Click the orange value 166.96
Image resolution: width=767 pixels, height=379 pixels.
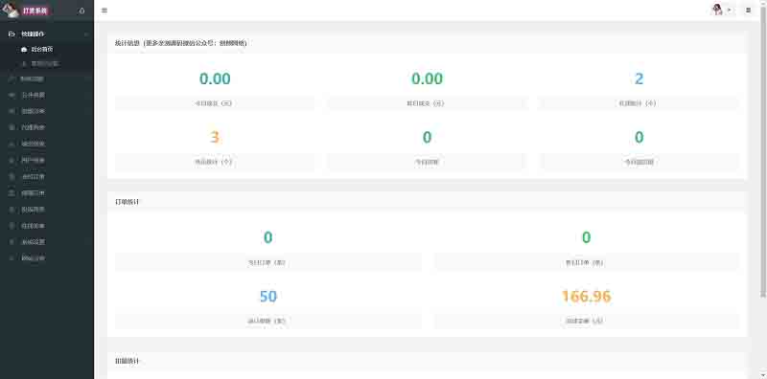(586, 297)
